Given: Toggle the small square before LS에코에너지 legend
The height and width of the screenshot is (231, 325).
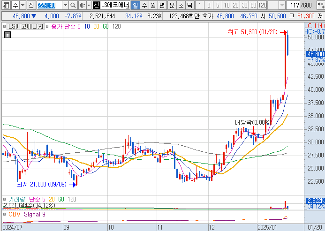Looking at the screenshot, I should 4,26.
